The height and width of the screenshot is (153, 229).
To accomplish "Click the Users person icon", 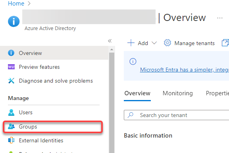I will click(x=11, y=112).
